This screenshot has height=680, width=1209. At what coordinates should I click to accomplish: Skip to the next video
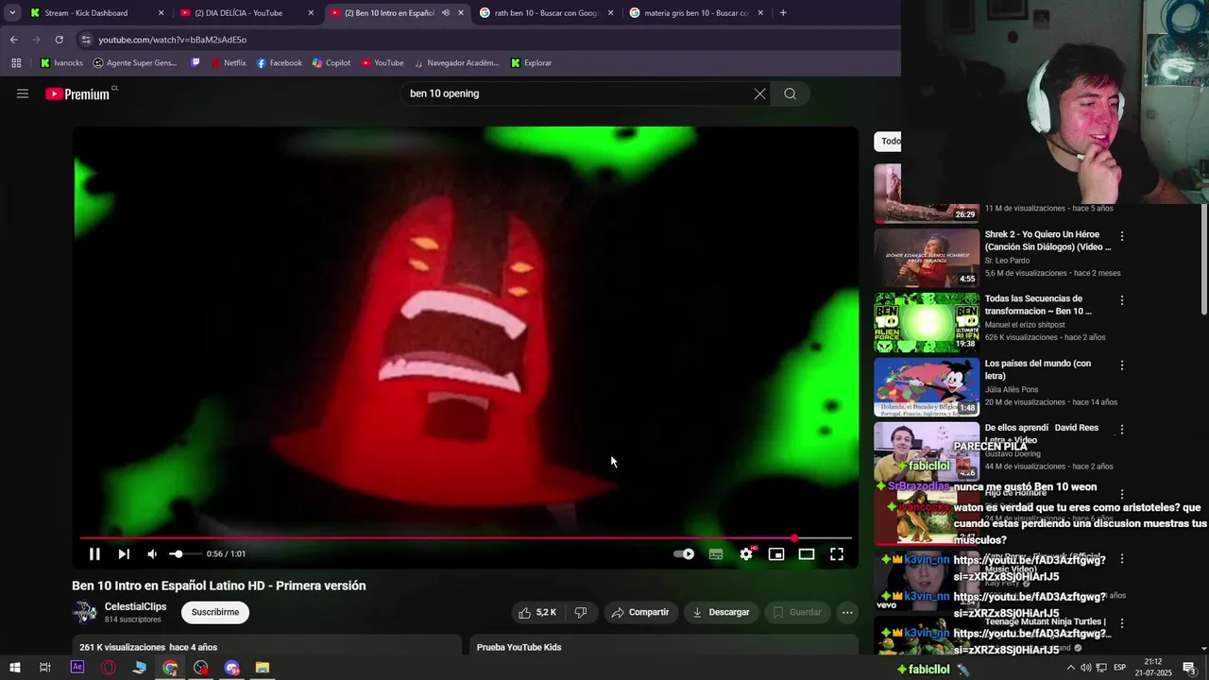pyautogui.click(x=124, y=554)
